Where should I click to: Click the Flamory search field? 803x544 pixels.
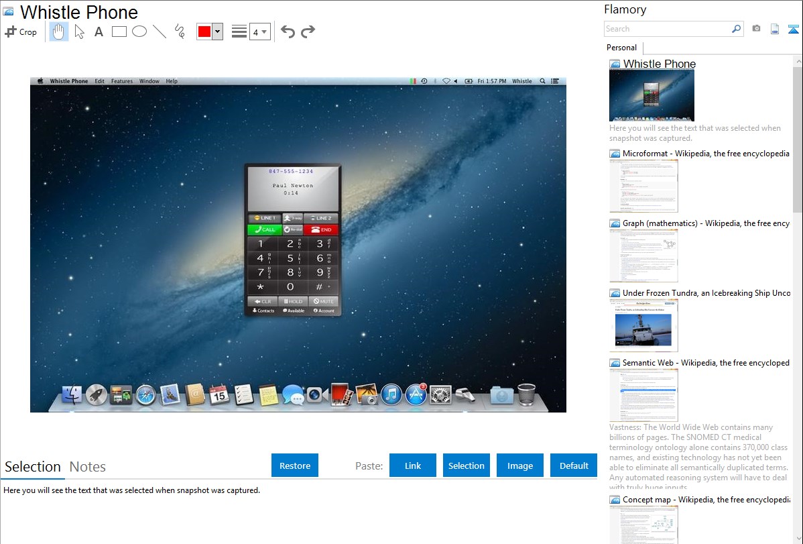[x=668, y=29]
